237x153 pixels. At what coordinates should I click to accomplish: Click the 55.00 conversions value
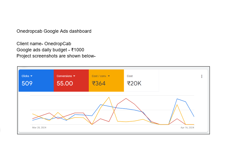65,83
